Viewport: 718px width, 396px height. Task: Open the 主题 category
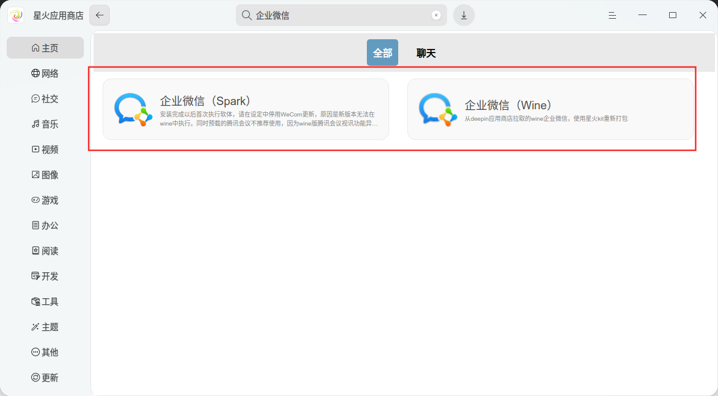click(45, 327)
